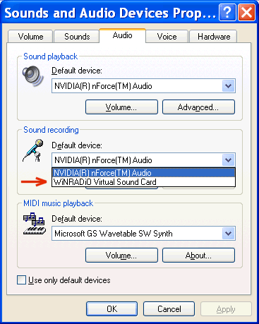This screenshot has width=259, height=324.
Task: Click the dialog title bar text
Action: [110, 13]
